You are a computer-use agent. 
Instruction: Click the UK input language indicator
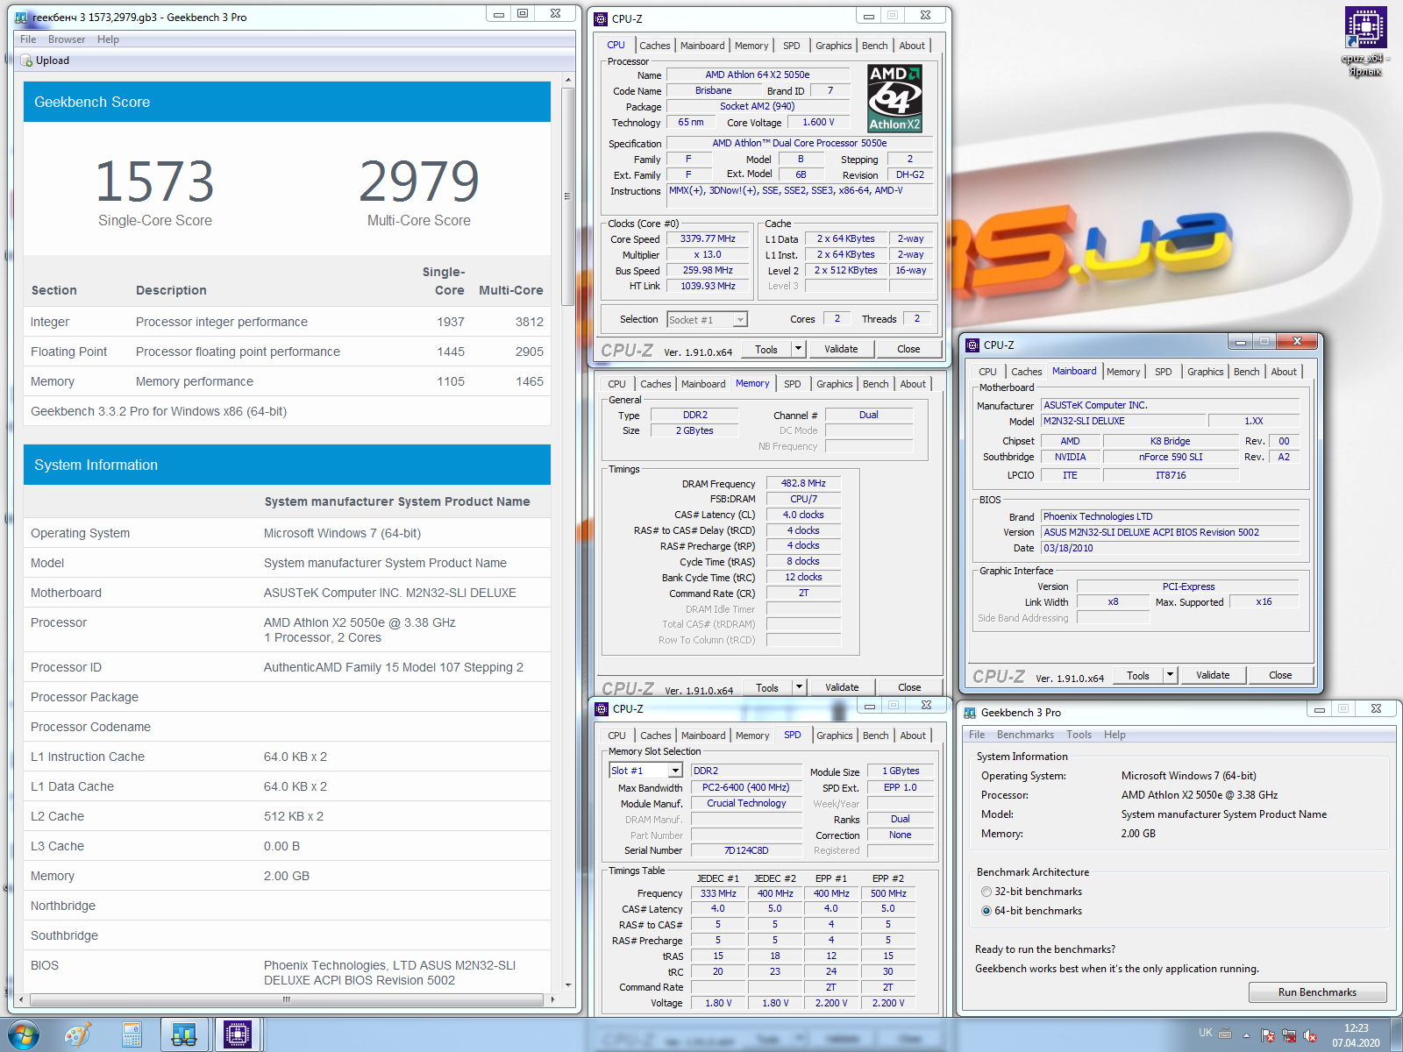1206,1033
